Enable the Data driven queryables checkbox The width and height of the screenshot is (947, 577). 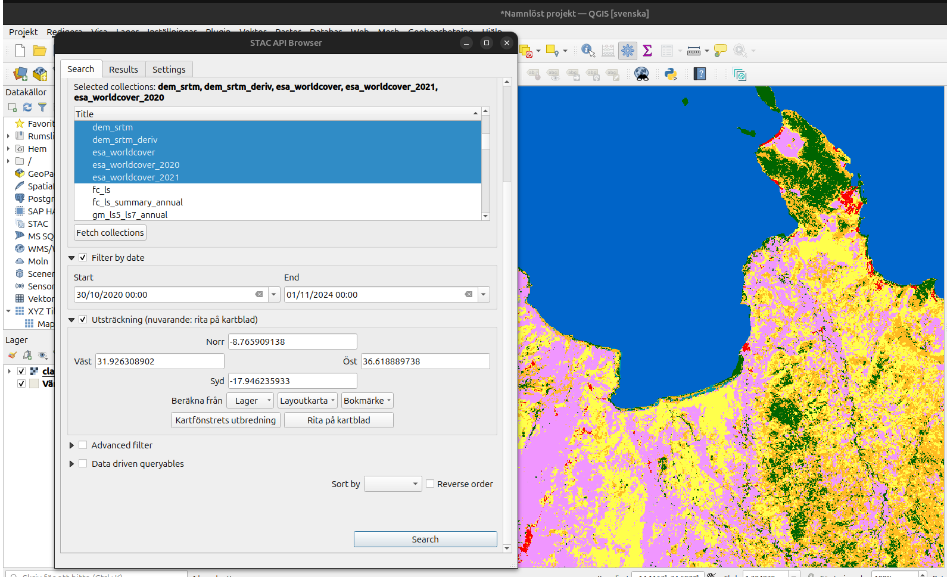[83, 464]
